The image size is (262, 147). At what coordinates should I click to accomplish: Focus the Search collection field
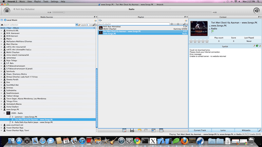39,25
